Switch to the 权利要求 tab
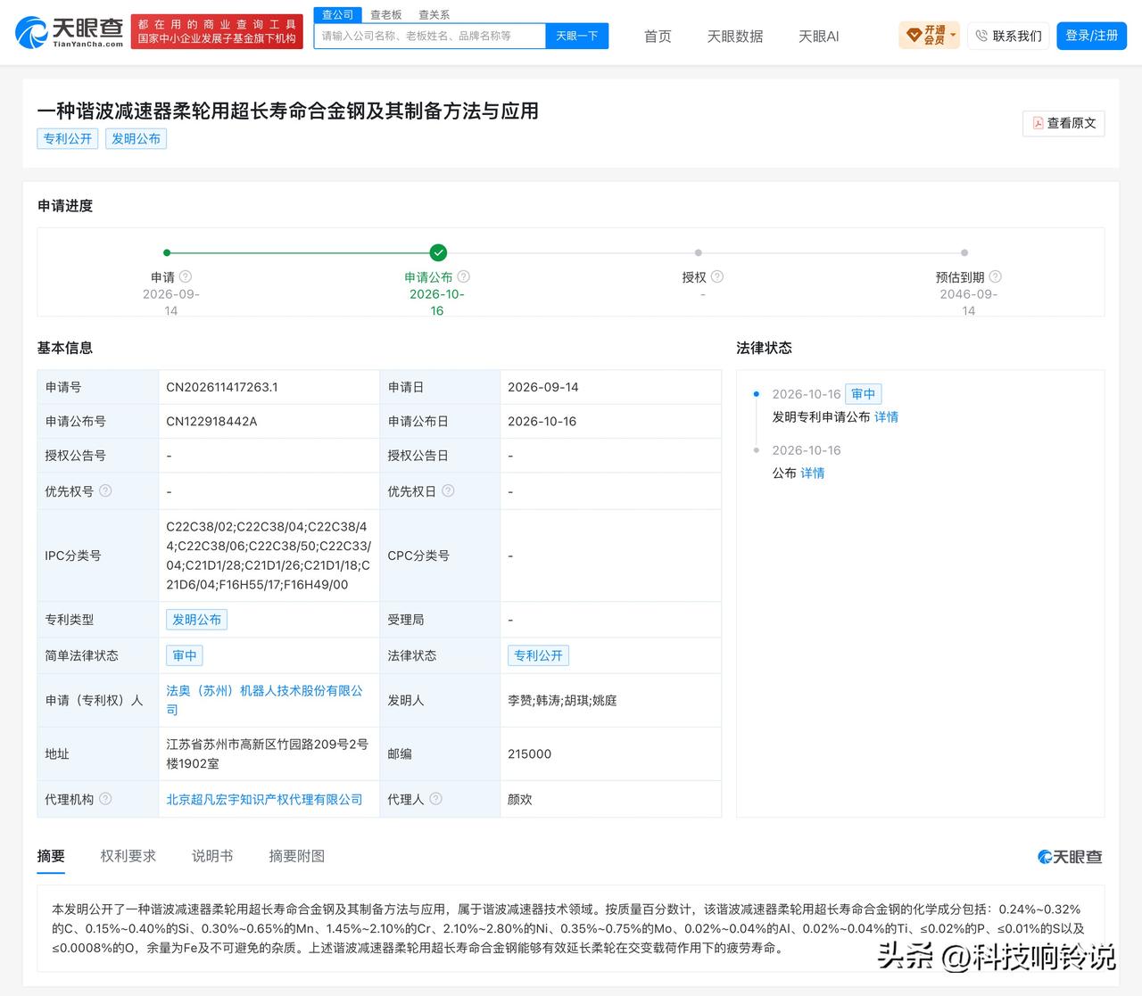 [x=128, y=856]
